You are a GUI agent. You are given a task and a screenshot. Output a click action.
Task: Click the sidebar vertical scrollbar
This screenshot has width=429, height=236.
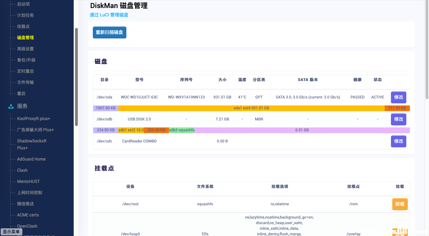coord(76,77)
